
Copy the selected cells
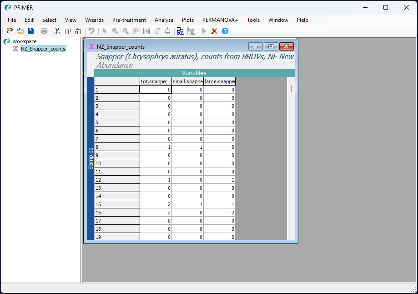[x=67, y=31]
